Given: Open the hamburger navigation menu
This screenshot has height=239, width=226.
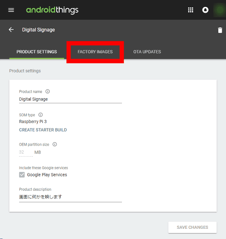Looking at the screenshot, I should [x=11, y=10].
